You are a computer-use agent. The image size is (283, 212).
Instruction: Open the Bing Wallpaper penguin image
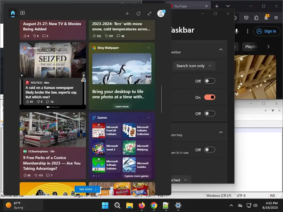tap(122, 69)
